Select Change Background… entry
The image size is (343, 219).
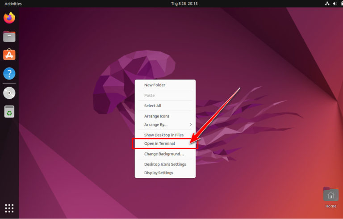click(x=165, y=154)
